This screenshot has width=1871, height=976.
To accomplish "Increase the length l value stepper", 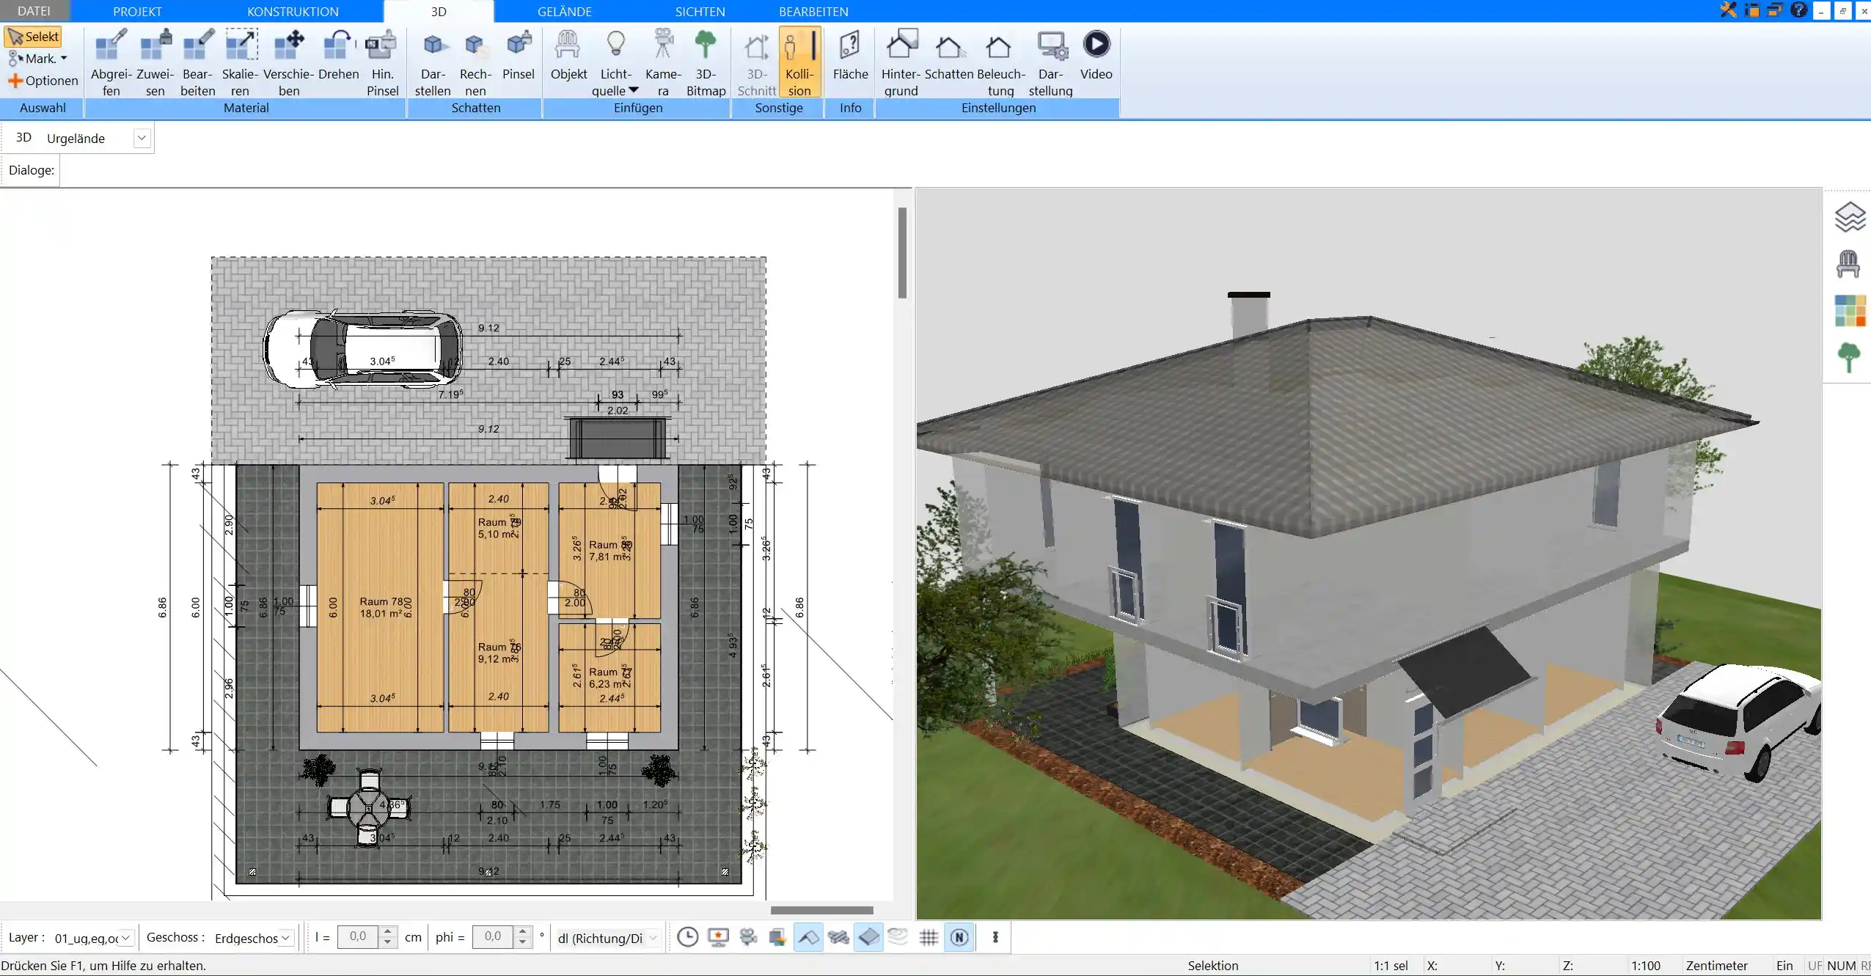I will 388,931.
